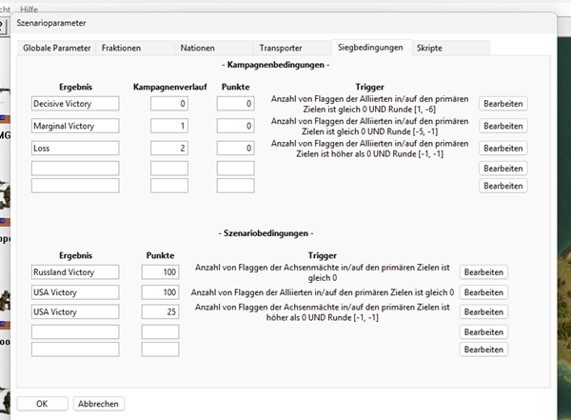The width and height of the screenshot is (571, 420).
Task: Click the Decisive Victory trigger description text
Action: pyautogui.click(x=369, y=104)
